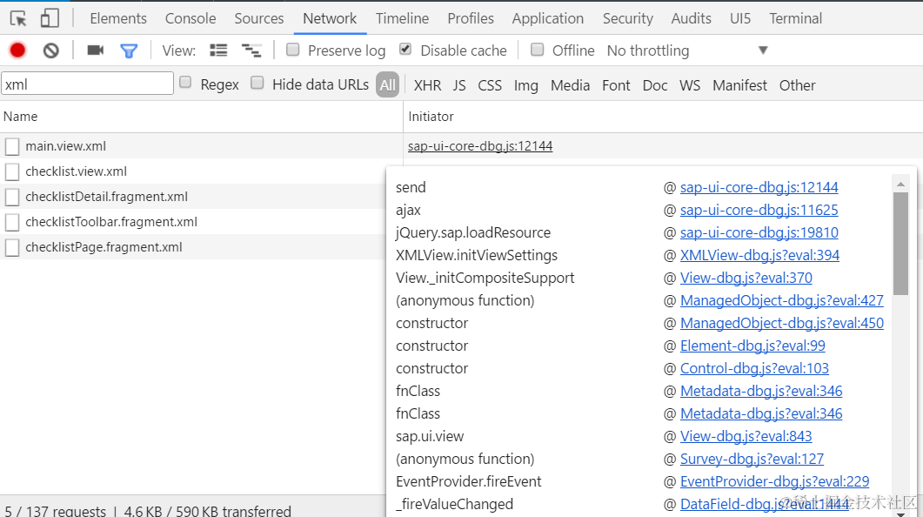Open link ManagedObject-dbg.js?eval:450
Screen dimensions: 923x517
coord(782,323)
